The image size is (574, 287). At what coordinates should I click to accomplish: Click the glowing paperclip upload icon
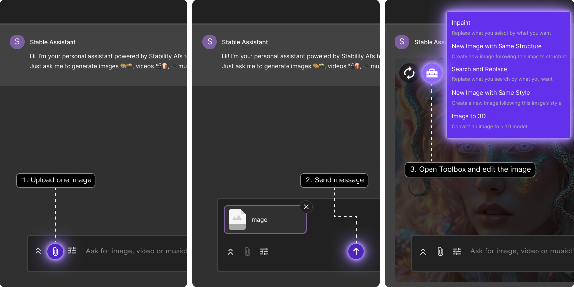[55, 251]
